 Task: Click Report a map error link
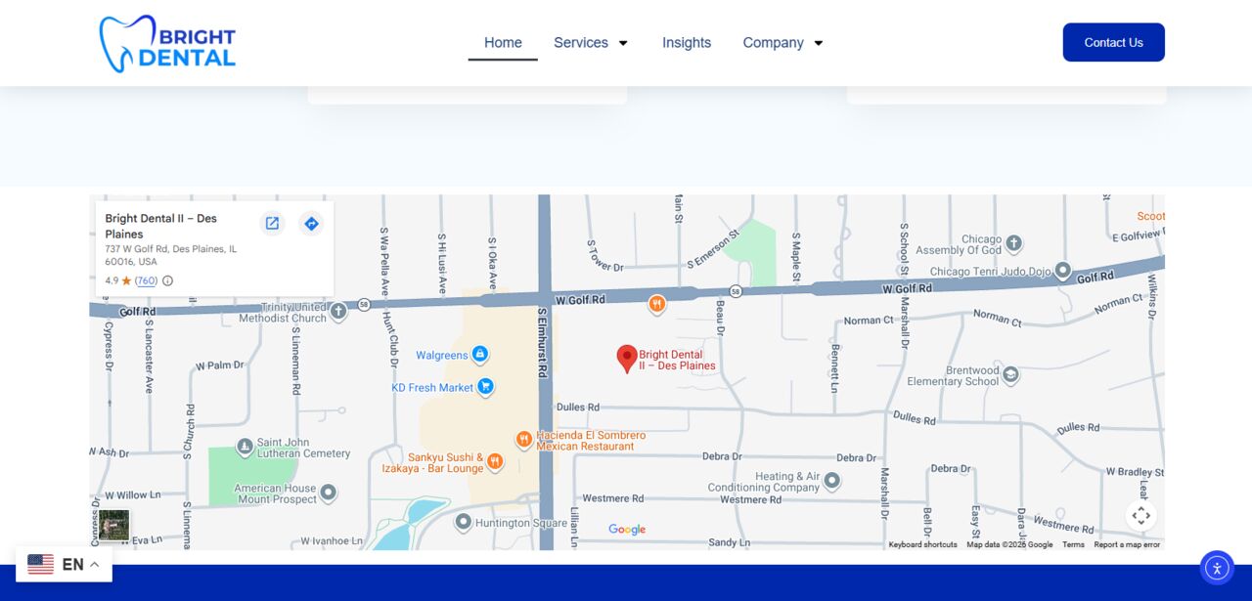(x=1127, y=544)
